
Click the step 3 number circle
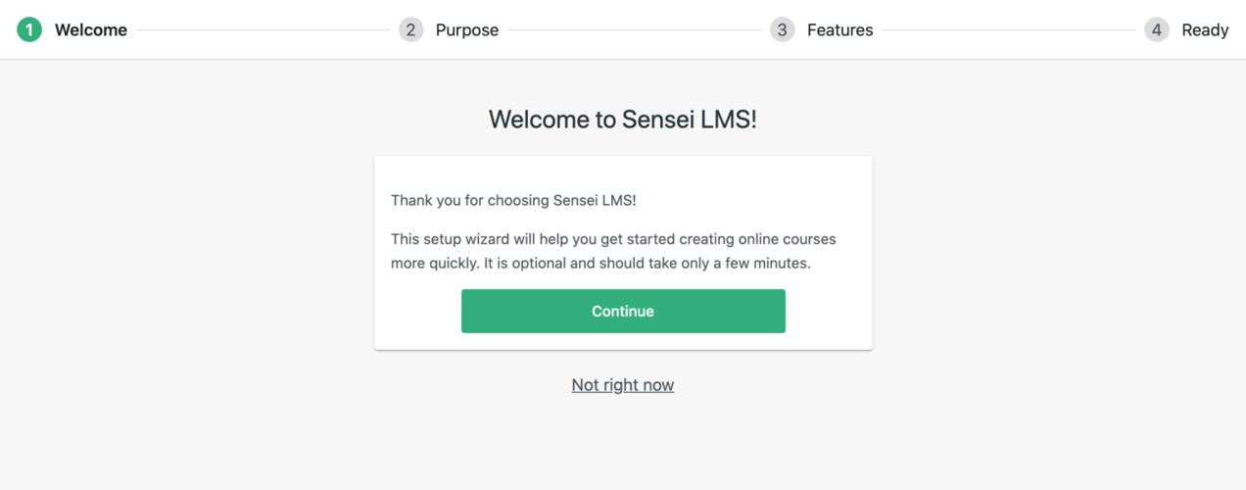(x=782, y=29)
